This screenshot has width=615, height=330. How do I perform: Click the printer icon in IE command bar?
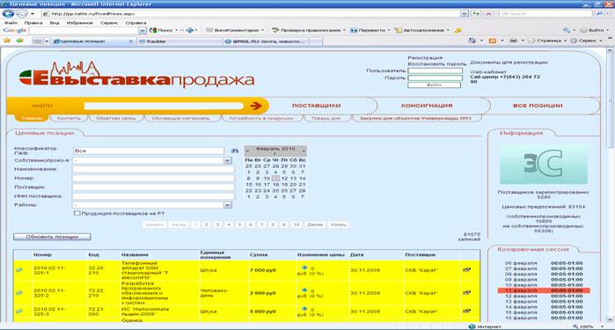(x=513, y=40)
